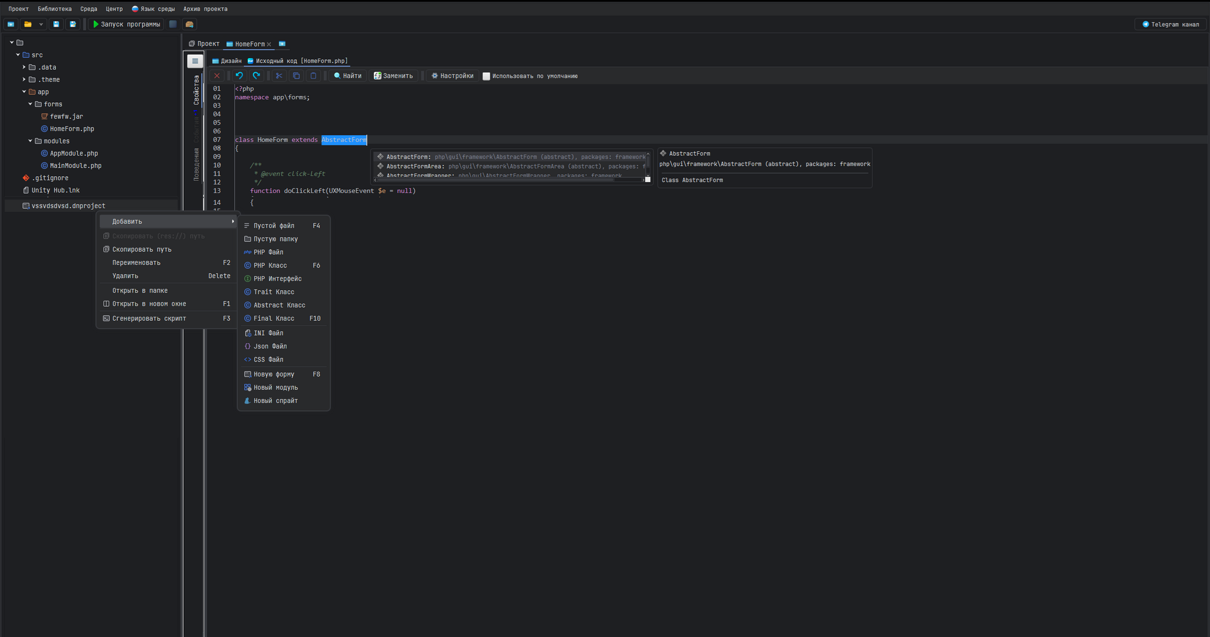Click the redo arrow icon
The image size is (1210, 637).
256,76
